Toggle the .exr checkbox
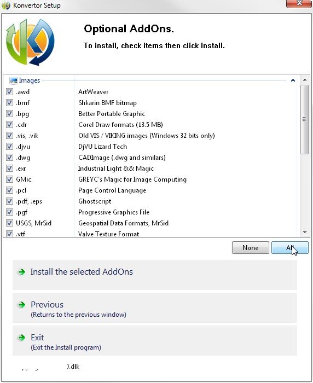Screen dimensions: 313x383 [9, 169]
